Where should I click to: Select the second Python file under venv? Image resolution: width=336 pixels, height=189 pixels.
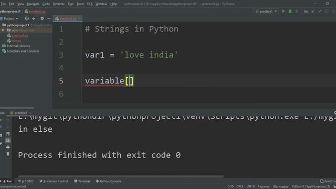tap(16, 41)
